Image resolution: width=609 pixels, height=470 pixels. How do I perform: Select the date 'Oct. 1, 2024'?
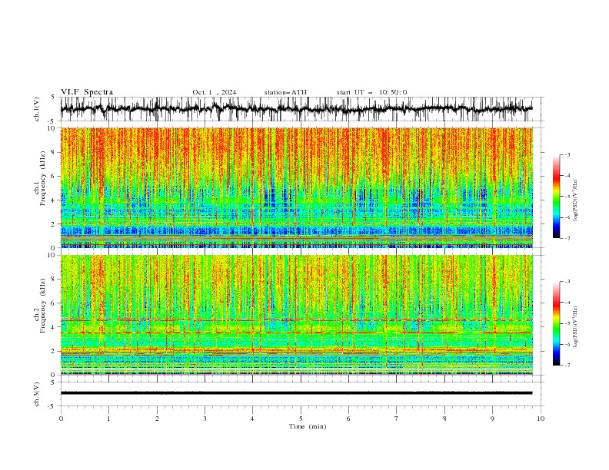pyautogui.click(x=215, y=92)
